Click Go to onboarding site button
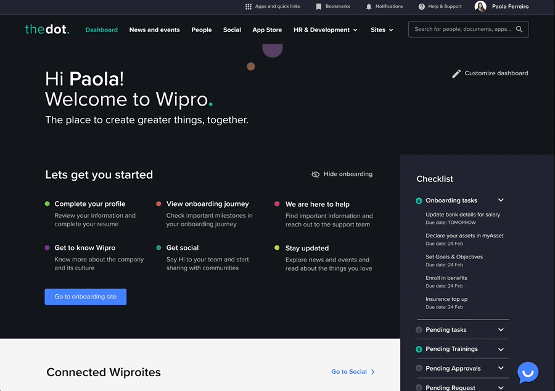Viewport: 555px width, 391px height. click(x=86, y=297)
